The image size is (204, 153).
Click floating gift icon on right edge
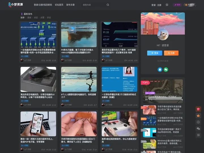click(x=198, y=109)
